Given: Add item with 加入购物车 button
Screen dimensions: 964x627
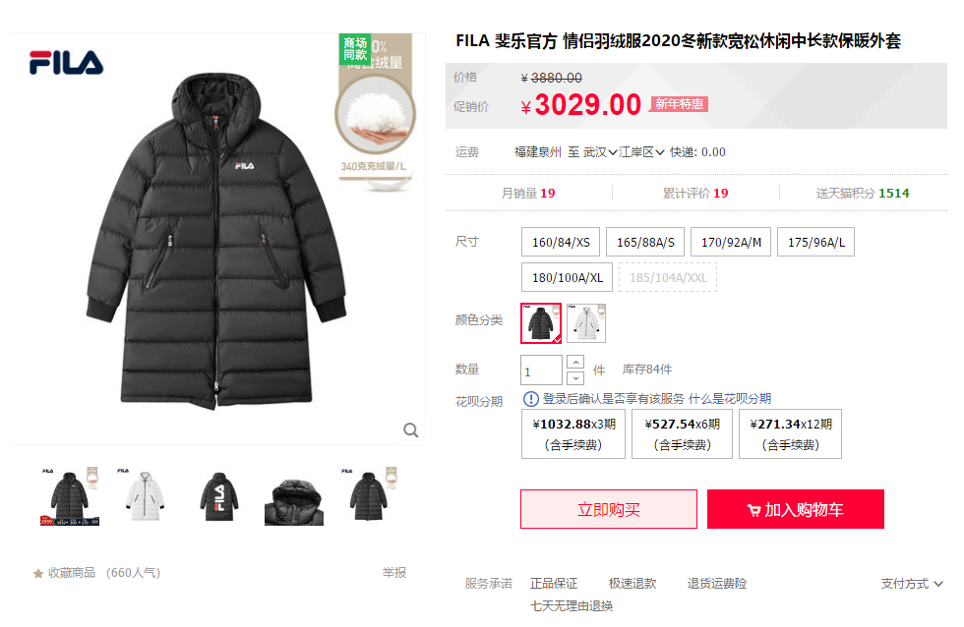Looking at the screenshot, I should click(796, 509).
